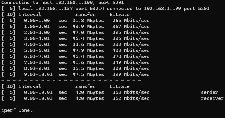
Task: Click the 300 Mbits/sec bitrate value
Action: [x=131, y=68]
